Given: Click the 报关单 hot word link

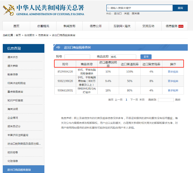Looking at the screenshot, I should [x=135, y=13].
